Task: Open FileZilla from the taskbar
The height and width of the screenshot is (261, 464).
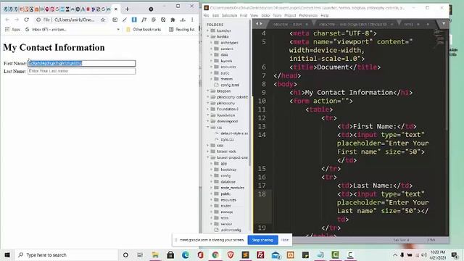Action: pos(260,254)
